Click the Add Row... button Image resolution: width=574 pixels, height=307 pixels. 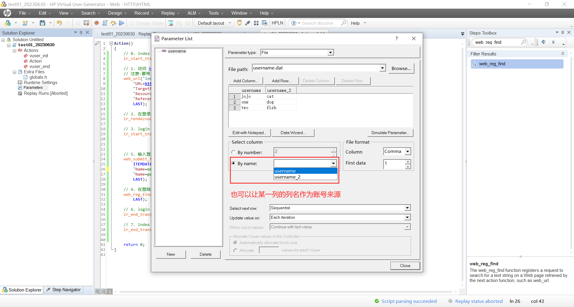click(x=281, y=81)
